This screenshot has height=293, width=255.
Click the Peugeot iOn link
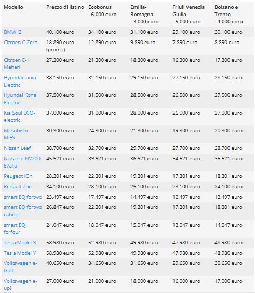[x=18, y=176]
